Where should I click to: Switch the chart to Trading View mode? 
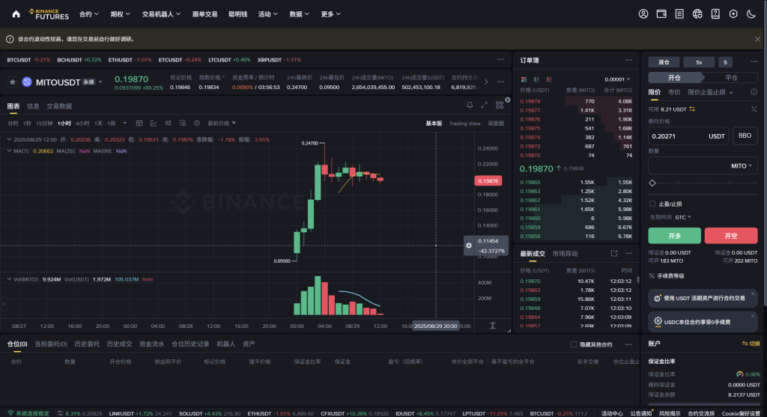(x=464, y=124)
